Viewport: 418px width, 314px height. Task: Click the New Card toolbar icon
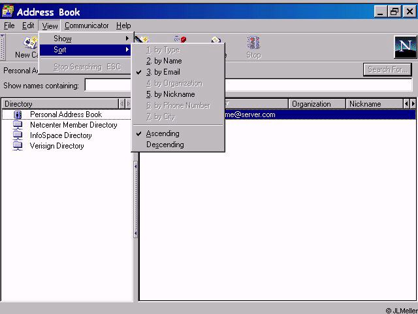31,43
